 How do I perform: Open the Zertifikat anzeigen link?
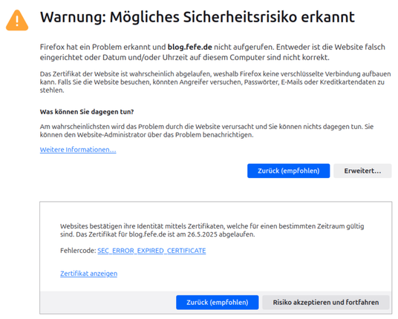[x=88, y=274]
